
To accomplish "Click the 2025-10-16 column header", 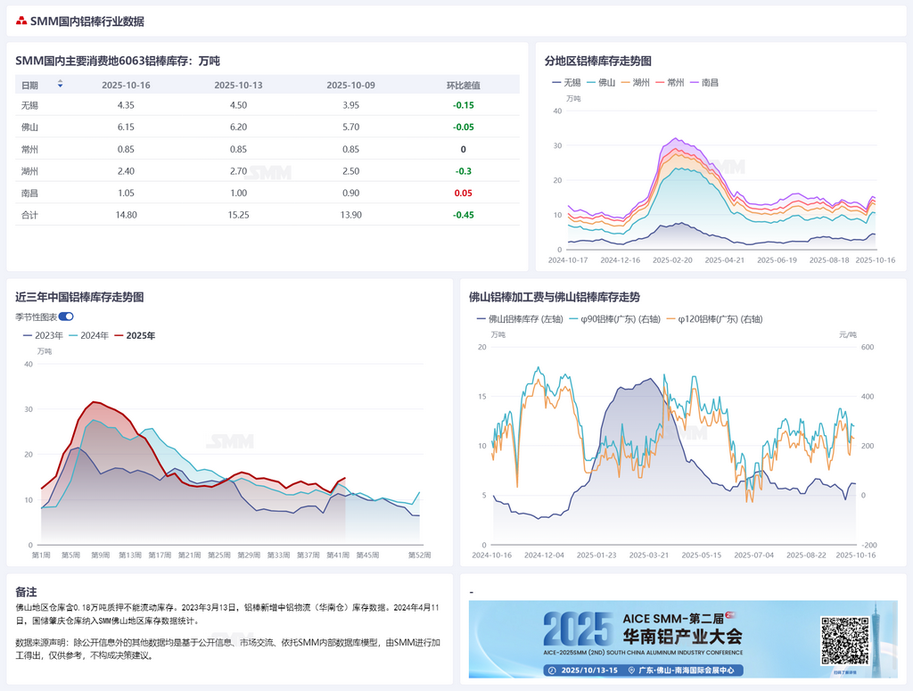I will click(126, 86).
